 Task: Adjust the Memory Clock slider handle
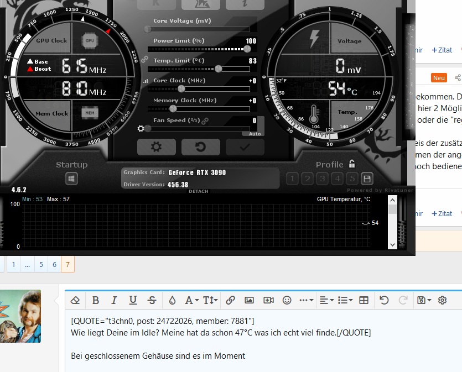coord(173,108)
